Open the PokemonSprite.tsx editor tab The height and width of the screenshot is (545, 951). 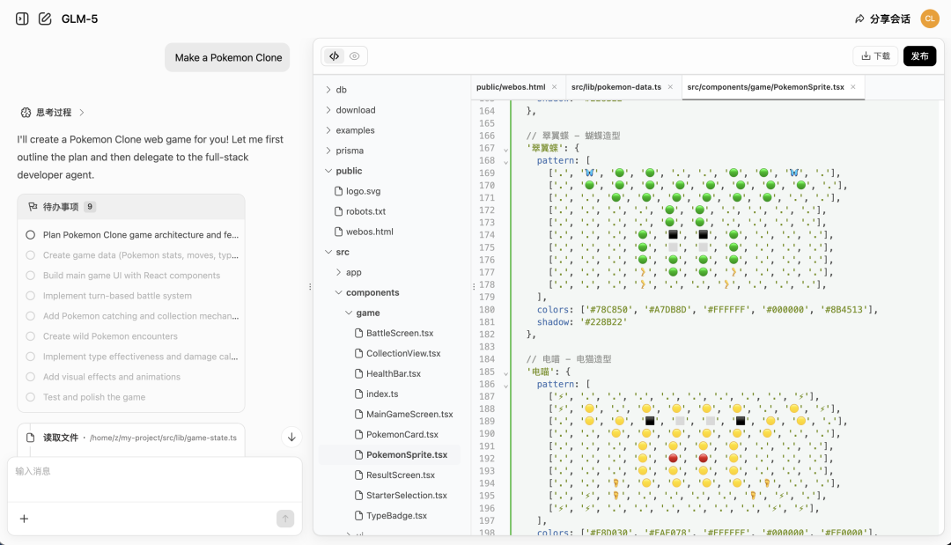[x=764, y=87]
